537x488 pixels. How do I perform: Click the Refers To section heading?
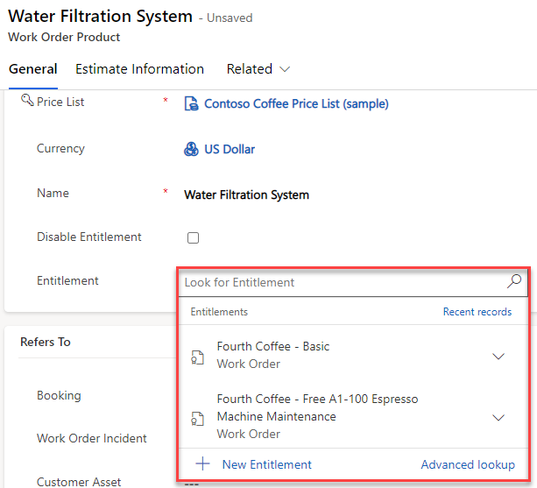(46, 342)
